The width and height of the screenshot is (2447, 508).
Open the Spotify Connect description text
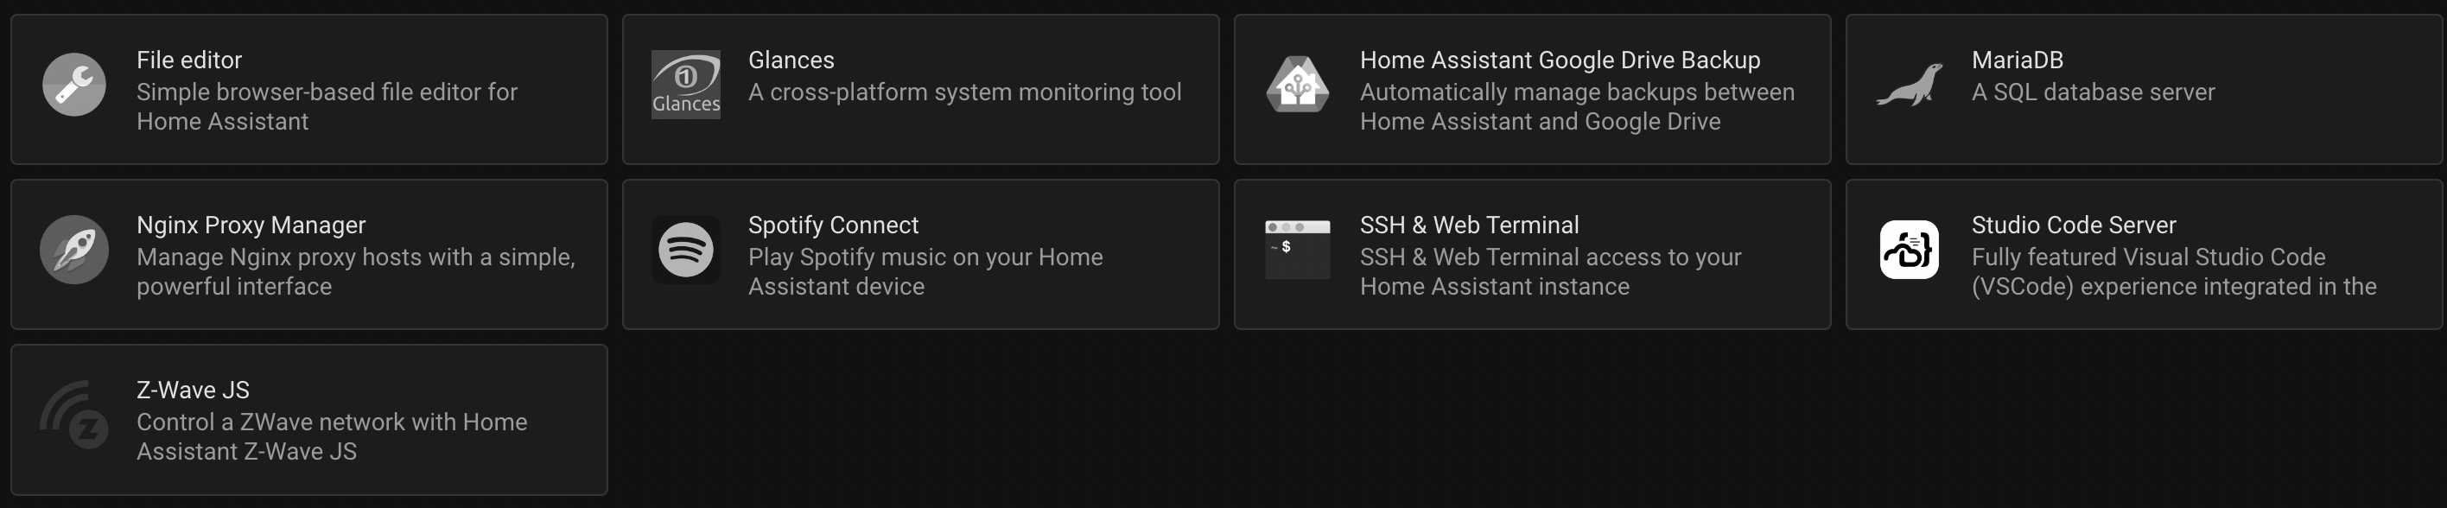click(925, 271)
